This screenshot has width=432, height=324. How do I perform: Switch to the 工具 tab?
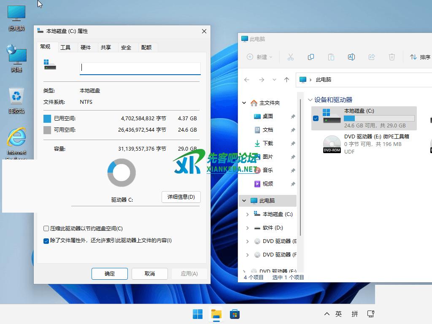(x=65, y=47)
